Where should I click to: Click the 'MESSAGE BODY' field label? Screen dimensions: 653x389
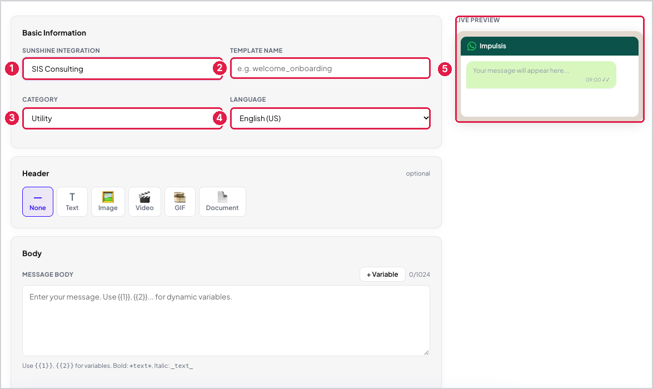(48, 275)
